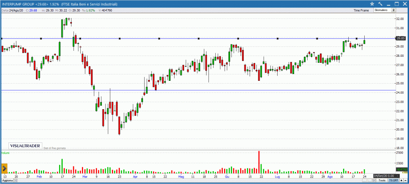Select the 29.85 price level tag

point(400,38)
